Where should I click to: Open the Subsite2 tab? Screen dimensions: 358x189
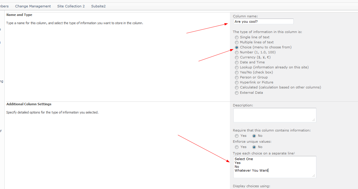tap(98, 6)
